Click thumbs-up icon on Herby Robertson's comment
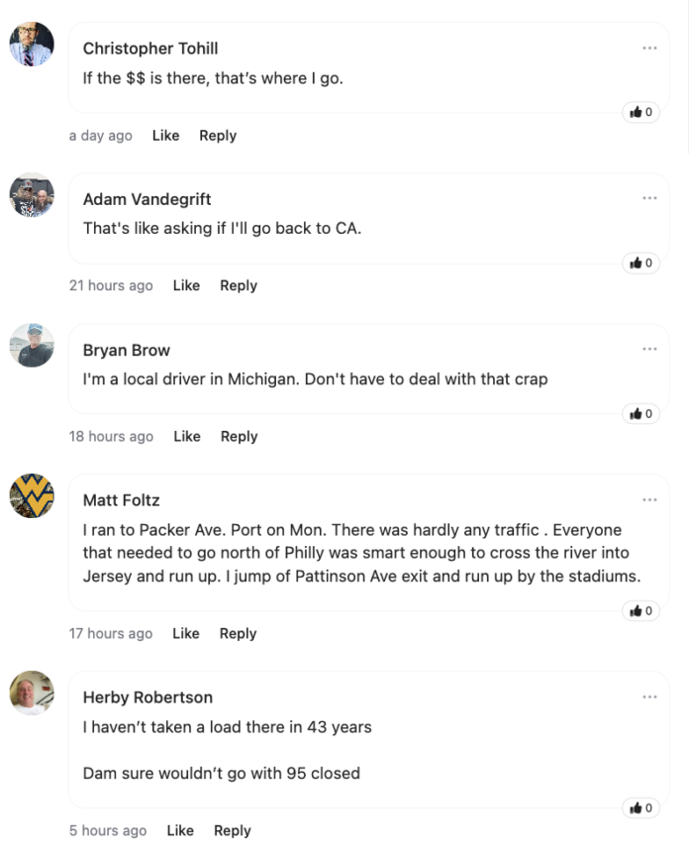Image resolution: width=689 pixels, height=853 pixels. pos(636,807)
